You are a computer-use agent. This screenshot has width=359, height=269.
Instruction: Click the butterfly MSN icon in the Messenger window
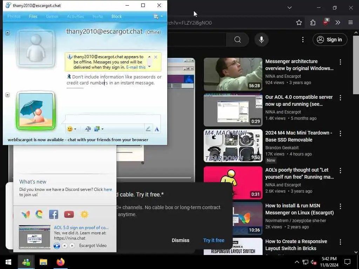26,215
